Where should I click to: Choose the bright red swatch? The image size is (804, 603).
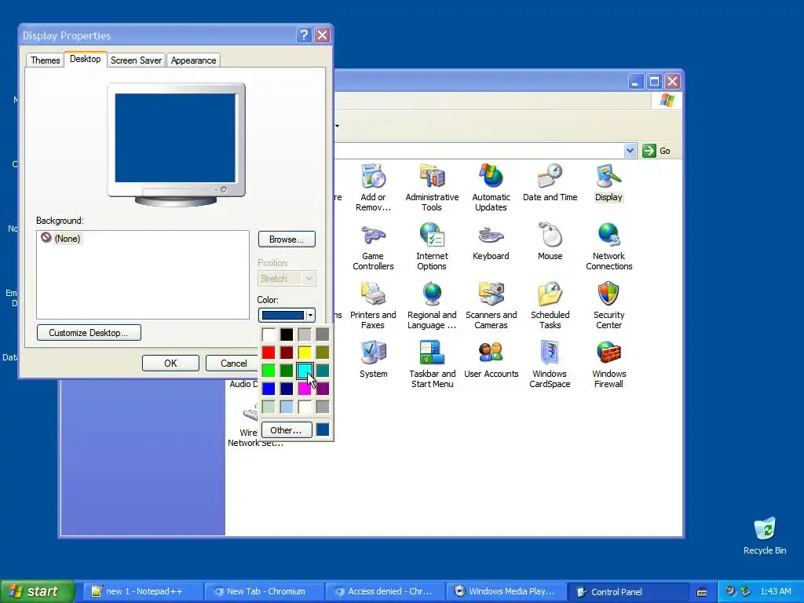point(269,353)
